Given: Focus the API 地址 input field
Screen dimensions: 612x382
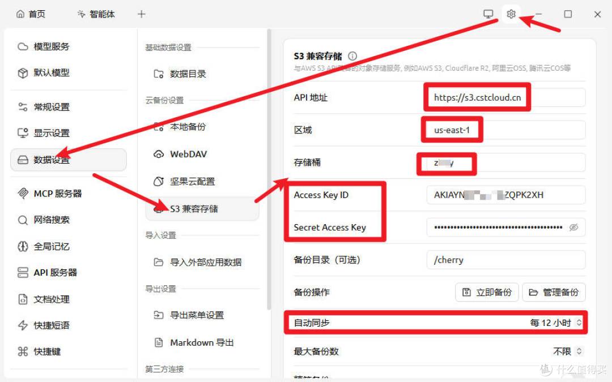Looking at the screenshot, I should click(x=506, y=97).
